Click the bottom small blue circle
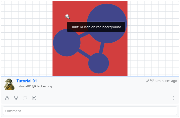Viewport: 180px width, 118px height. coord(98,63)
